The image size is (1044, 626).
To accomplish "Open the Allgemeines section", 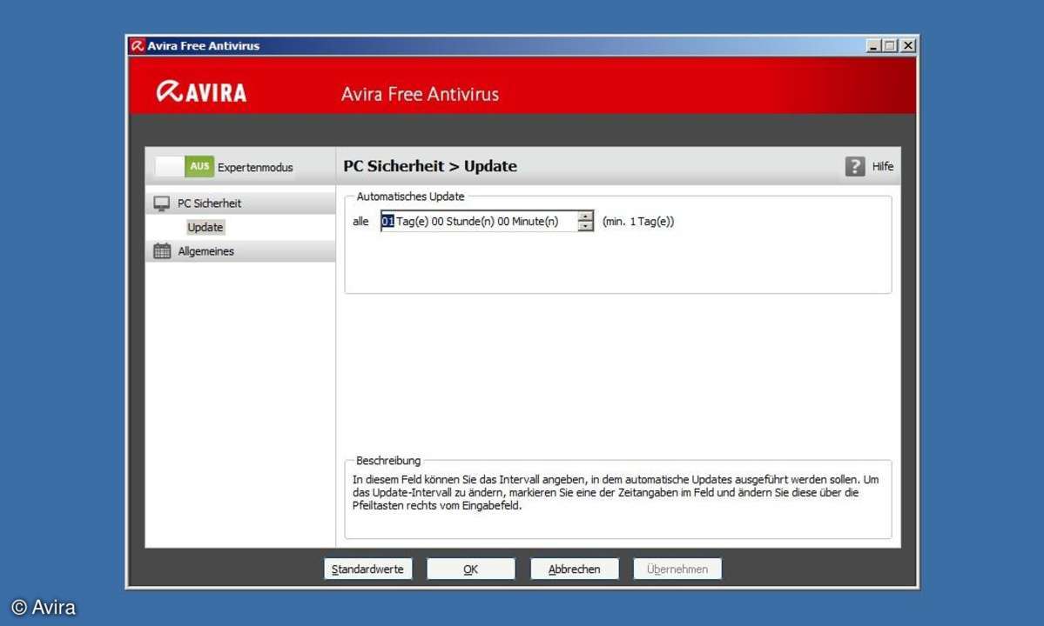I will click(x=240, y=251).
